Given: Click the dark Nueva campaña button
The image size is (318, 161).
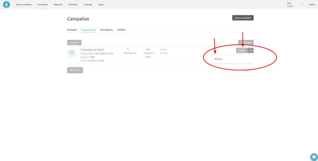Looking at the screenshot, I should pyautogui.click(x=243, y=18).
